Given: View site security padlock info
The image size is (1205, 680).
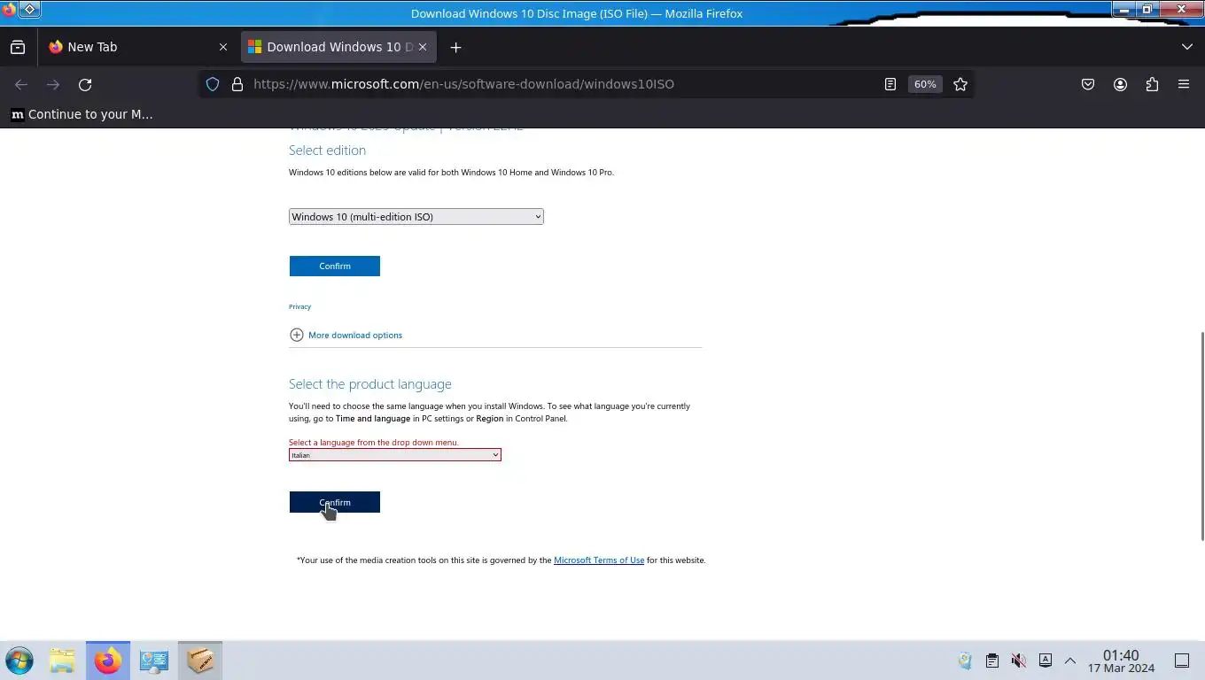Looking at the screenshot, I should click(237, 84).
